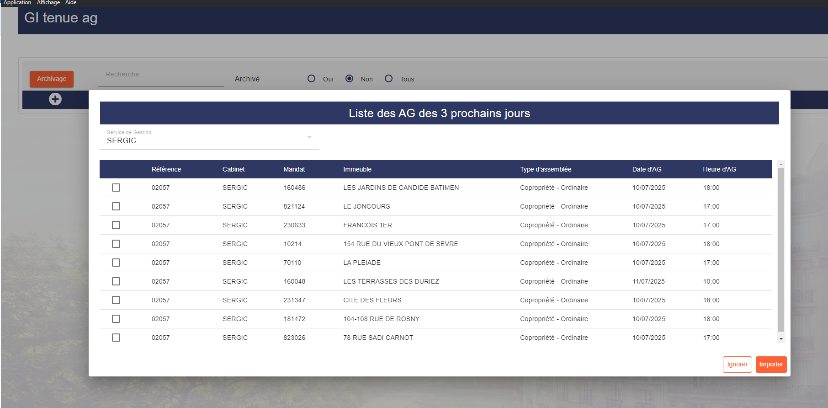
Task: Click the Ignorer button
Action: [737, 365]
